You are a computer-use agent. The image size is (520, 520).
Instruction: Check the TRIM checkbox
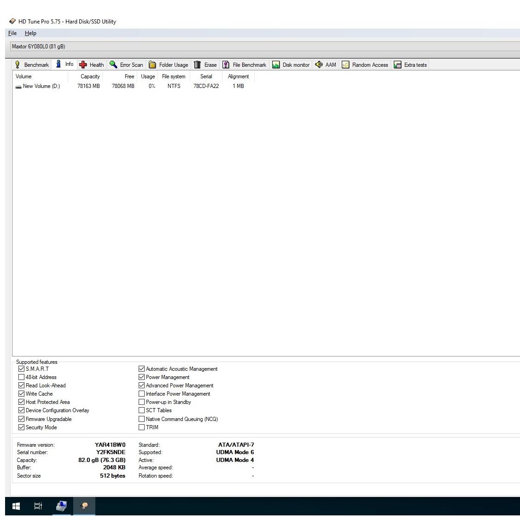[x=141, y=427]
